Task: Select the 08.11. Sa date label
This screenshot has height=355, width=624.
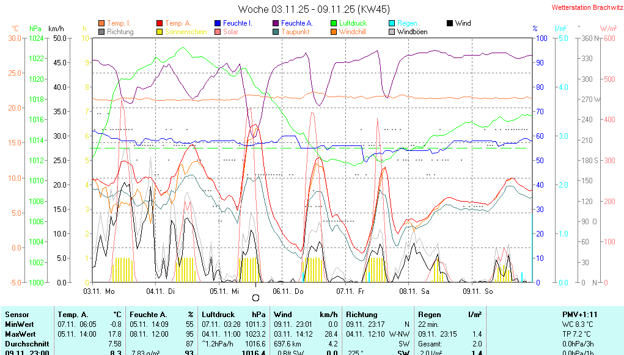Action: pos(414,291)
